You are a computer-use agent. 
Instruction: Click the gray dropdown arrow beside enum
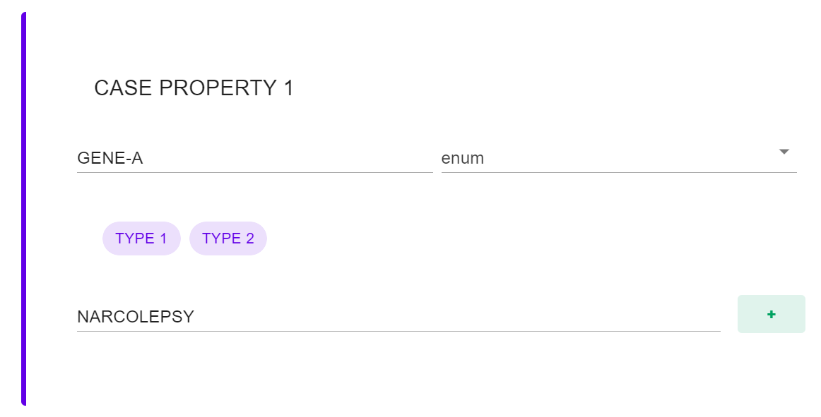point(783,152)
